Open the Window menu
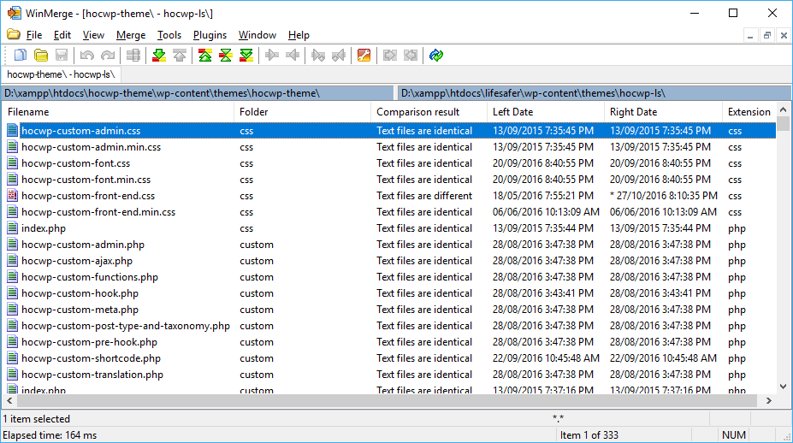 pos(257,35)
